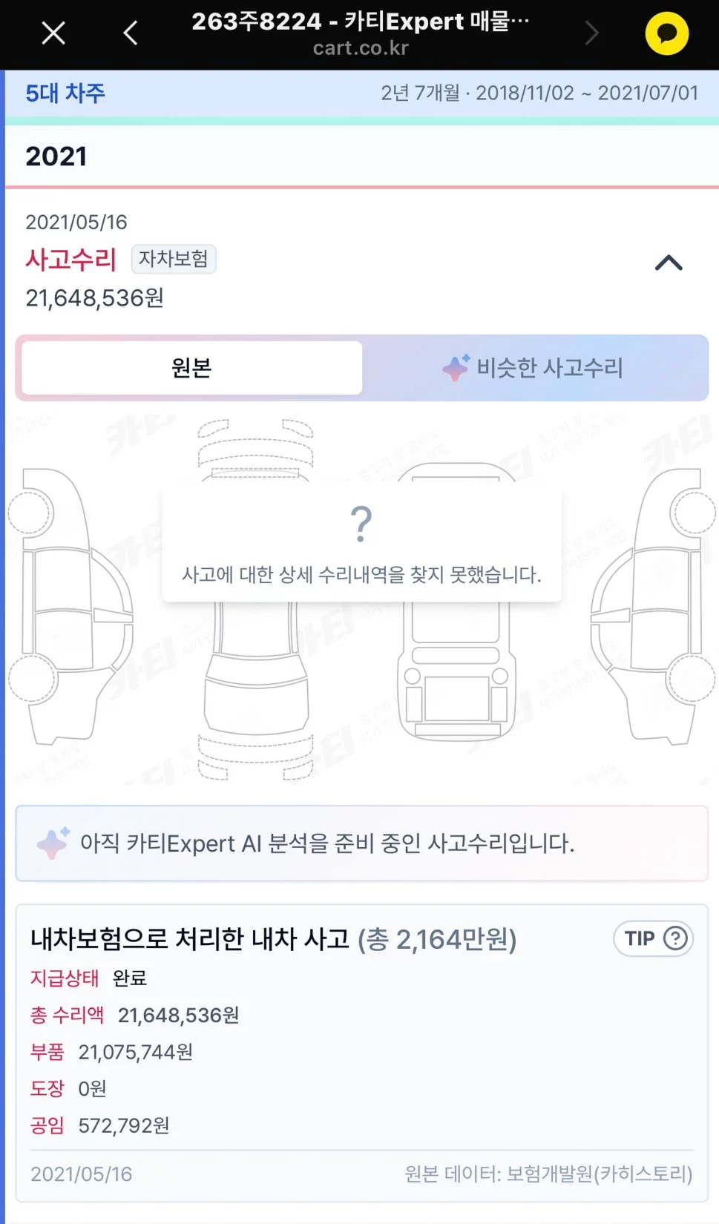Screen dimensions: 719x1224
Task: Tap the 원본 데이터: 보험개발원(카히스토리) source text
Action: pyautogui.click(x=548, y=1174)
